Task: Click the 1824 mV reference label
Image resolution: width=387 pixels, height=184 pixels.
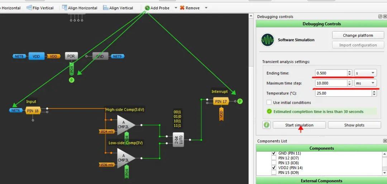Action: point(107,132)
